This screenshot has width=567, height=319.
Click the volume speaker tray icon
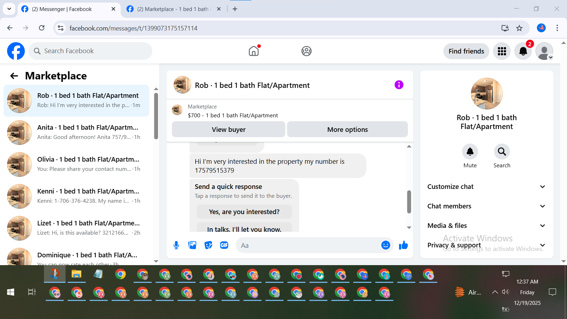coord(505,292)
